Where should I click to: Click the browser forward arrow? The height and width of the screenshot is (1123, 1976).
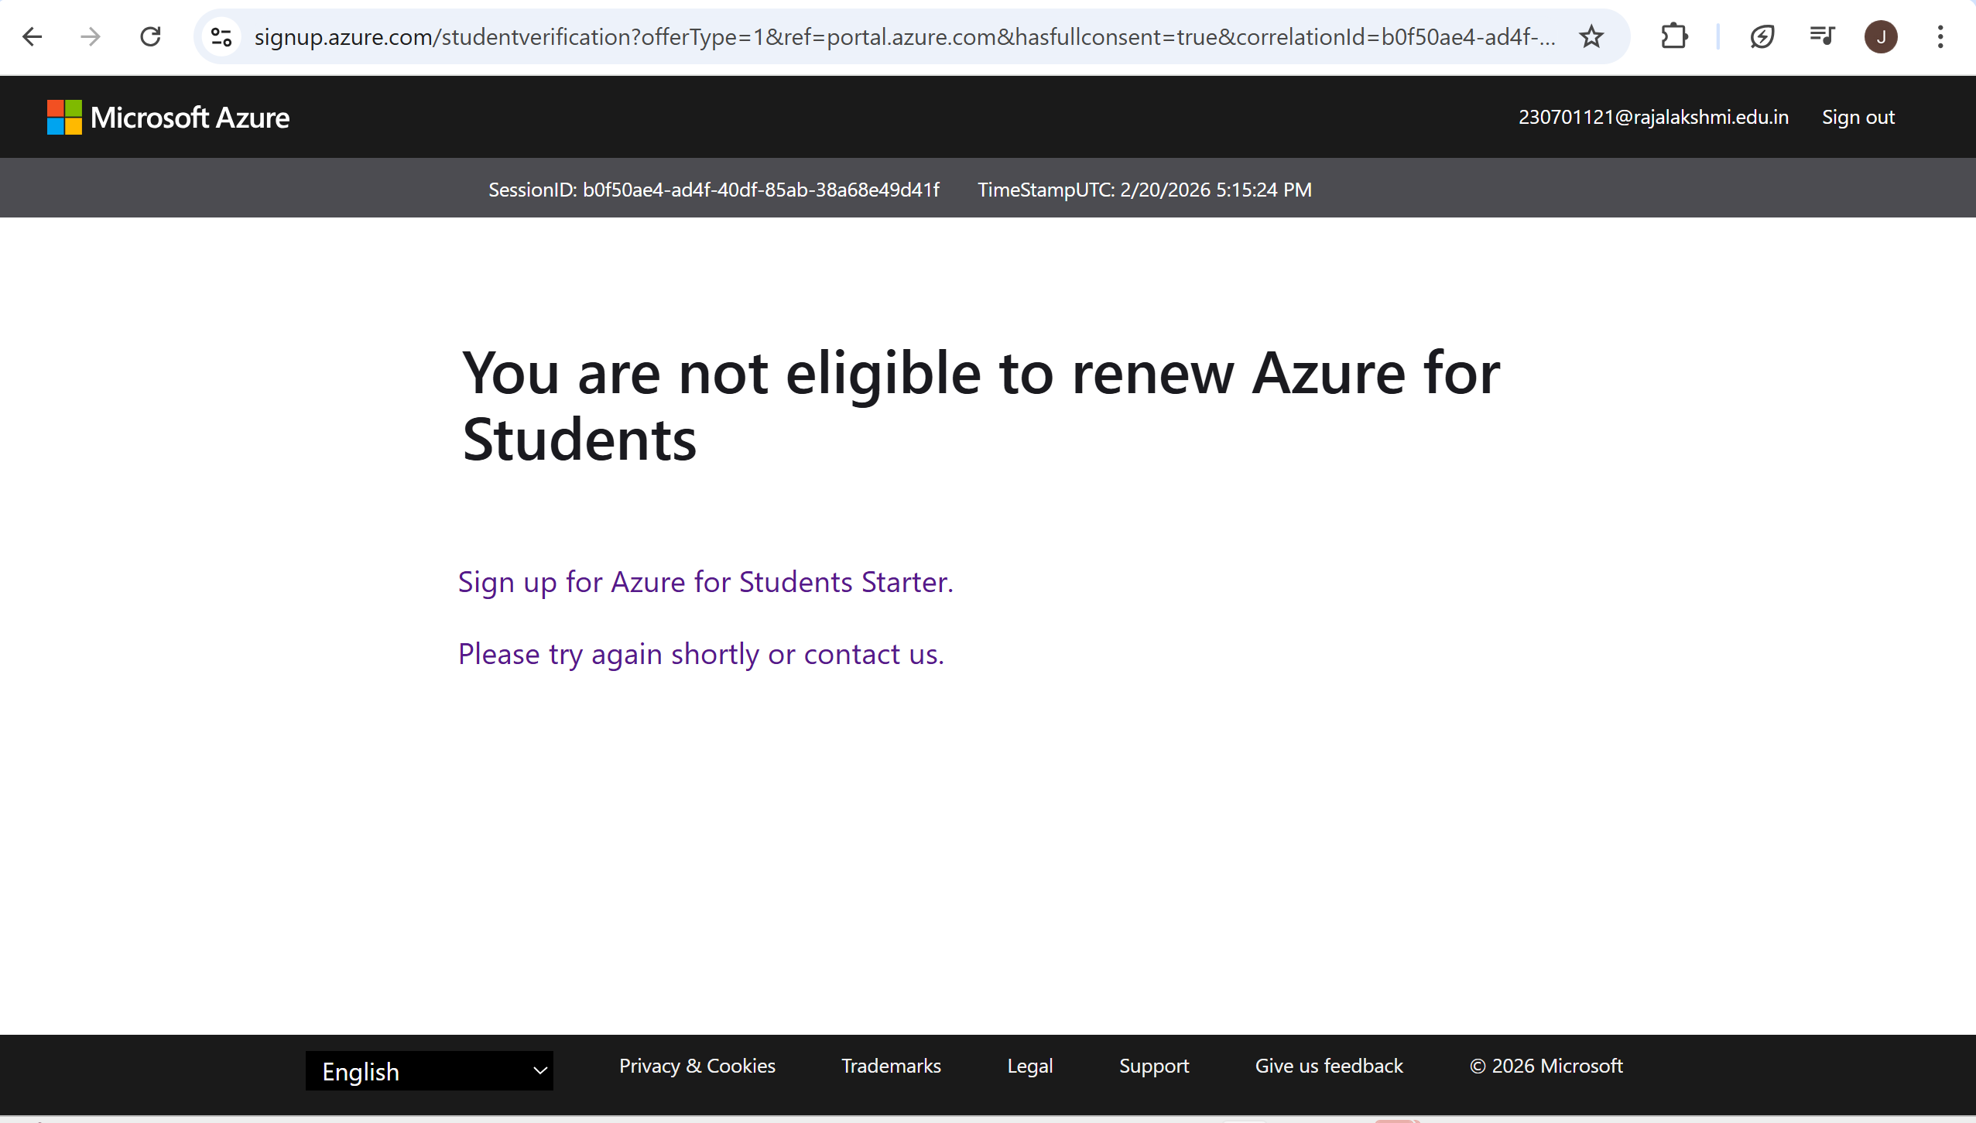click(x=91, y=36)
